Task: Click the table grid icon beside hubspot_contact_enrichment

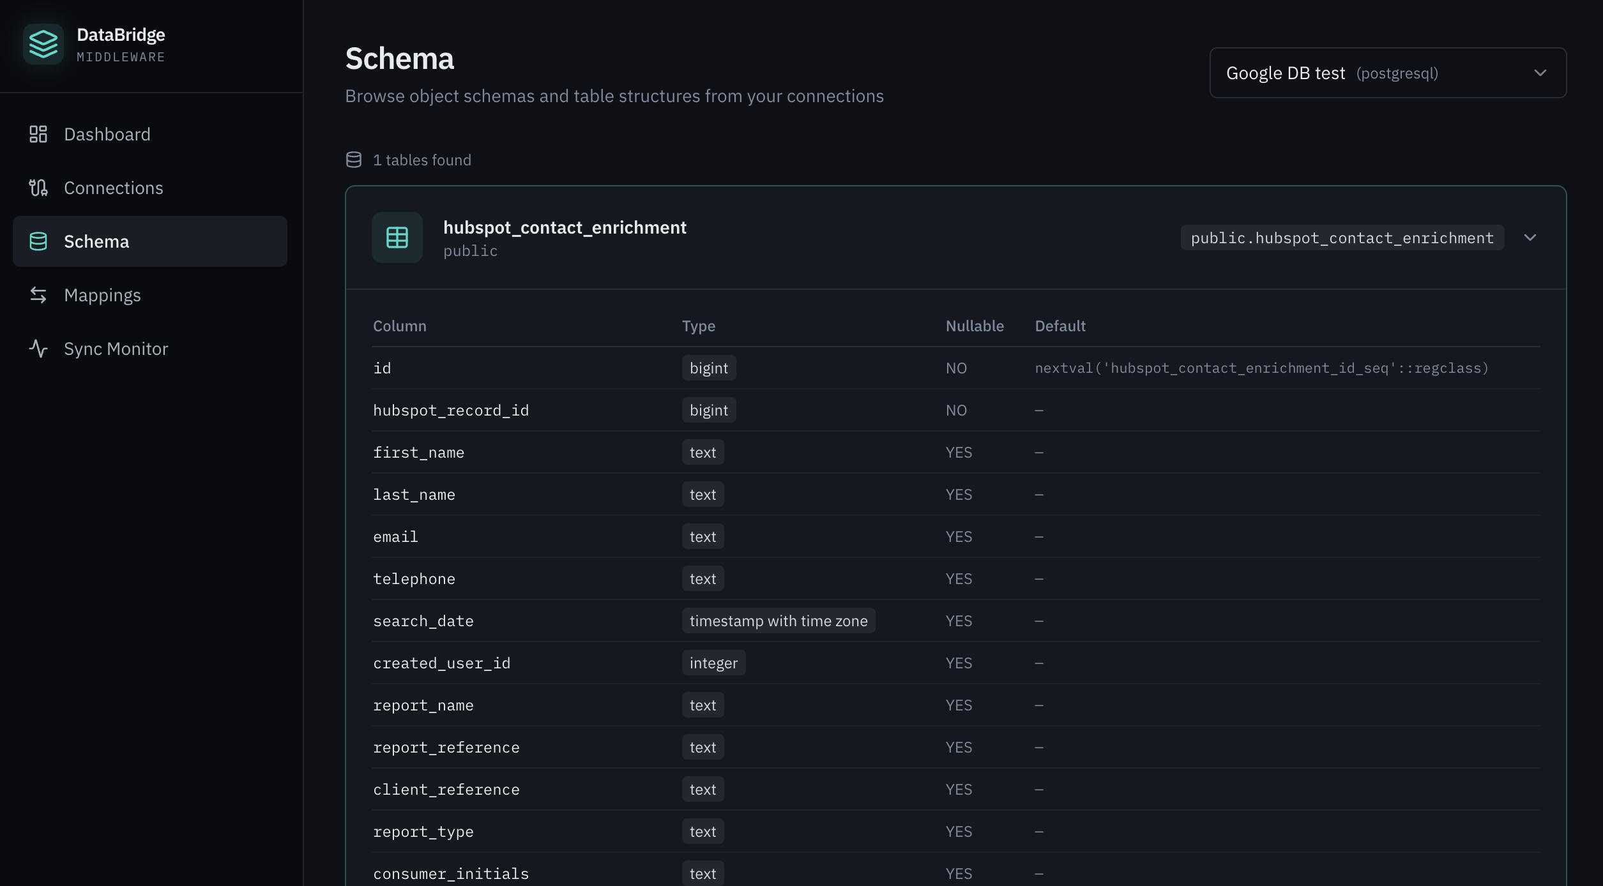Action: click(397, 237)
